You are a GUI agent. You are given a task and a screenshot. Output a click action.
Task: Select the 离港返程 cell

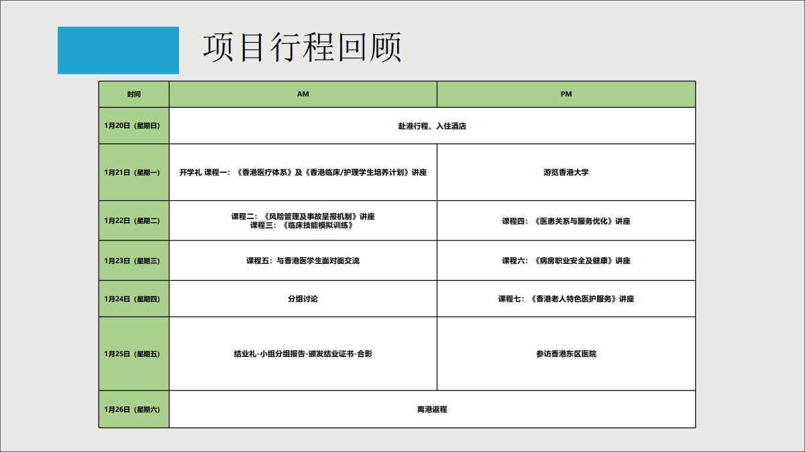pos(432,409)
